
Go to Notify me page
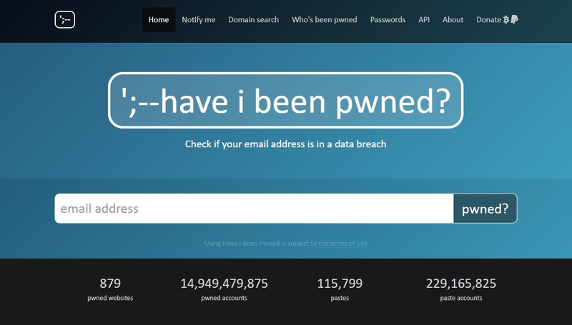pyautogui.click(x=198, y=20)
